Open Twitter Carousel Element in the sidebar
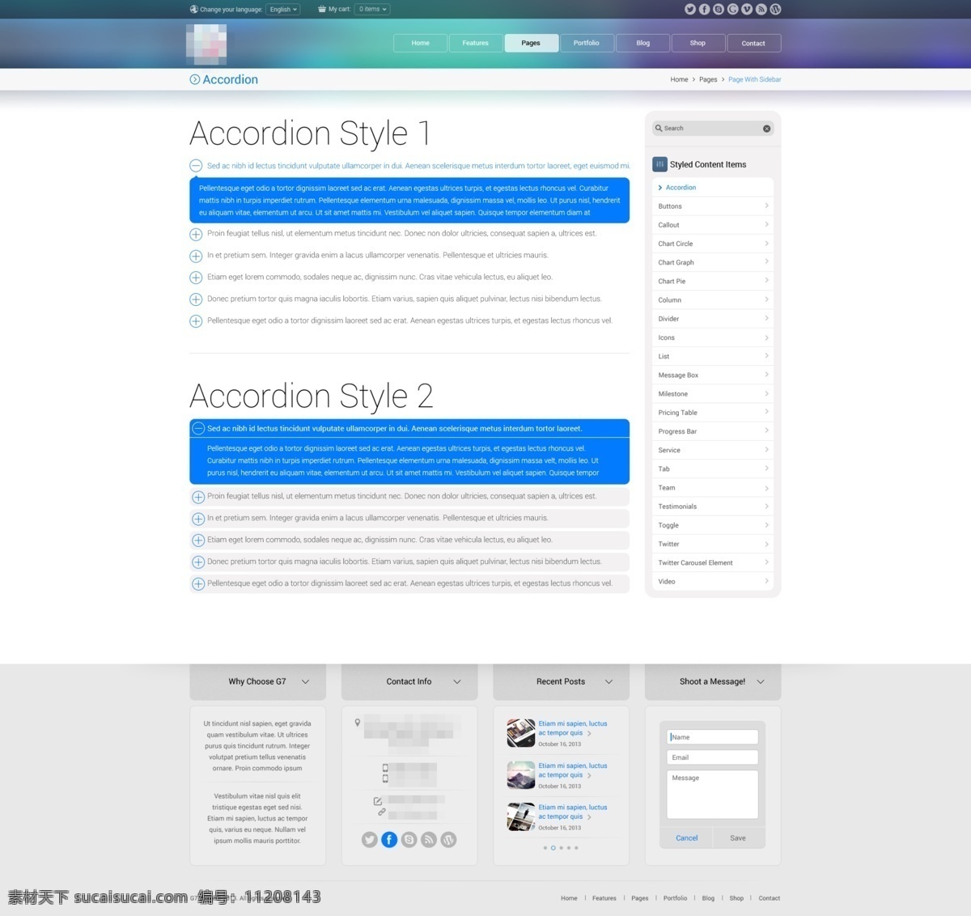 point(713,563)
